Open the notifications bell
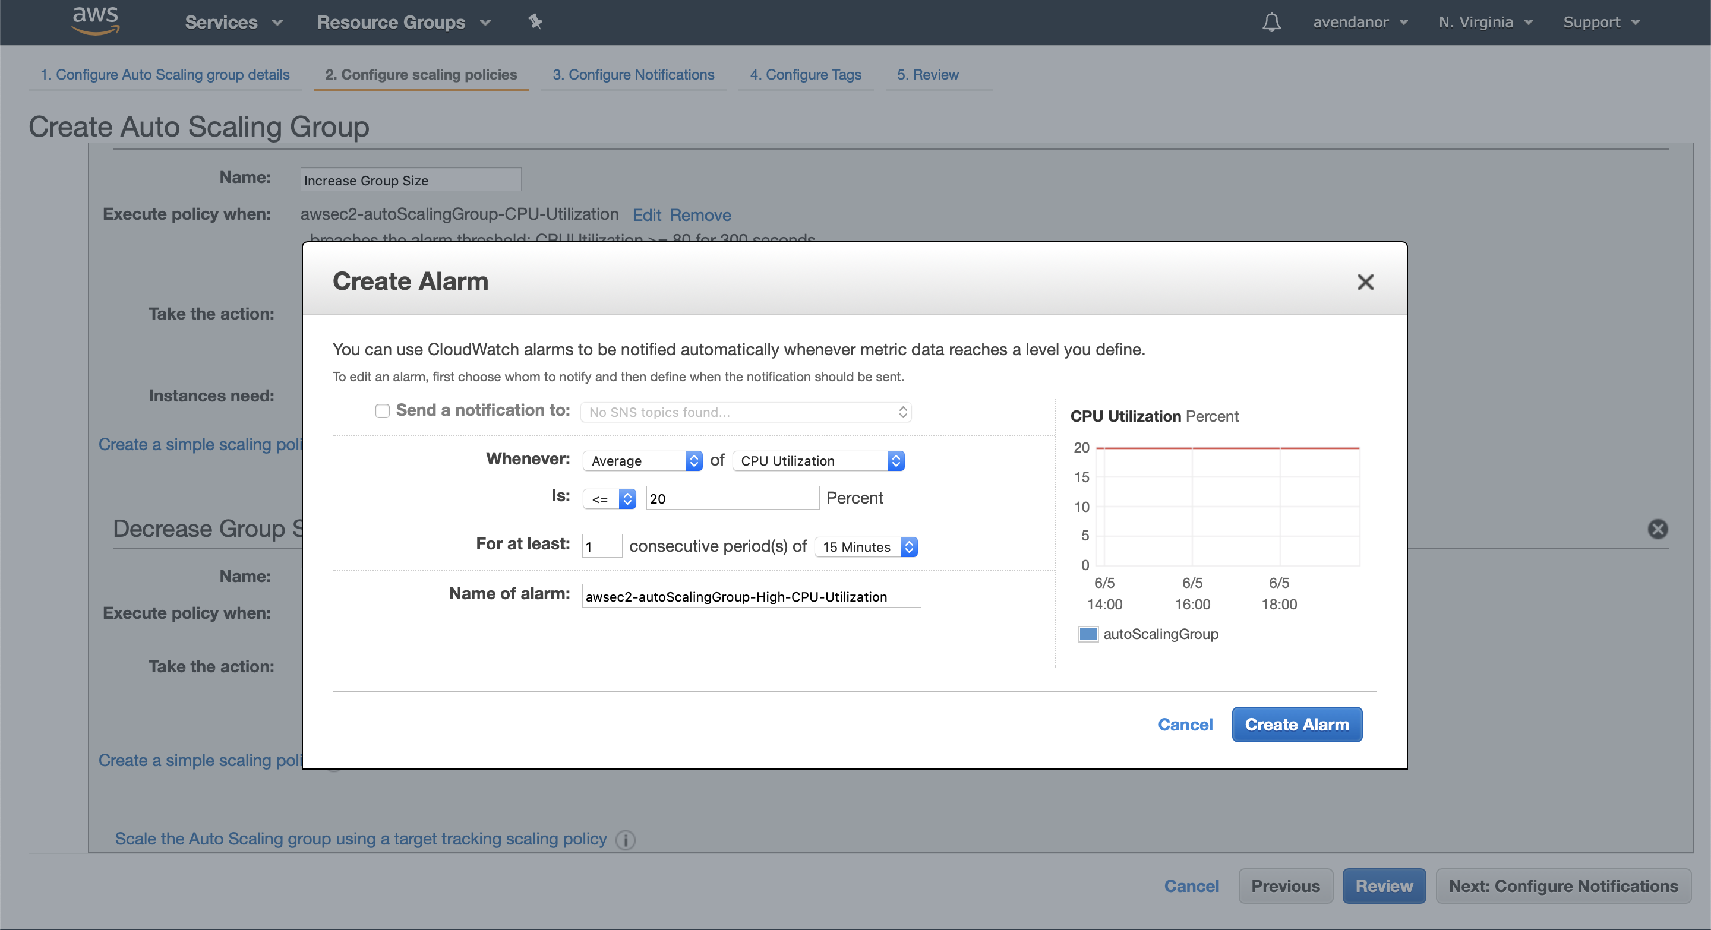Image resolution: width=1711 pixels, height=930 pixels. (x=1271, y=22)
